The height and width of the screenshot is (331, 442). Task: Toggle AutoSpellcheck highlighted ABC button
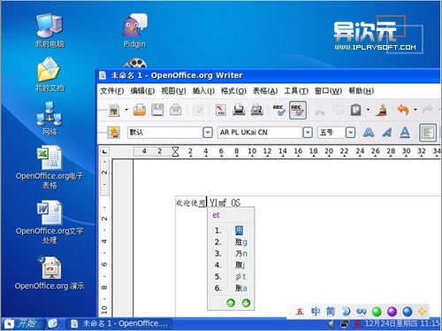298,110
